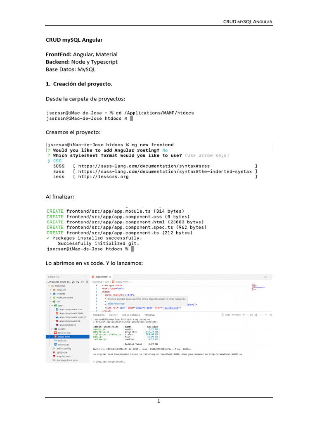This screenshot has width=317, height=423.
Task: Click New File icon in Explorer header
Action: [73, 282]
